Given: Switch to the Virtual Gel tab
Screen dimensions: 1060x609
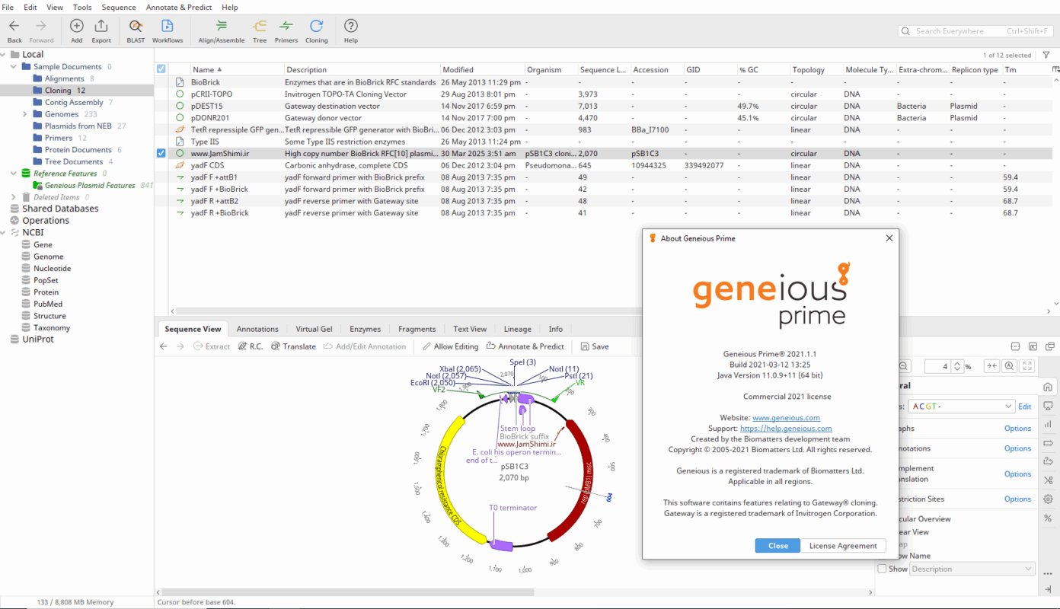Looking at the screenshot, I should click(x=314, y=329).
